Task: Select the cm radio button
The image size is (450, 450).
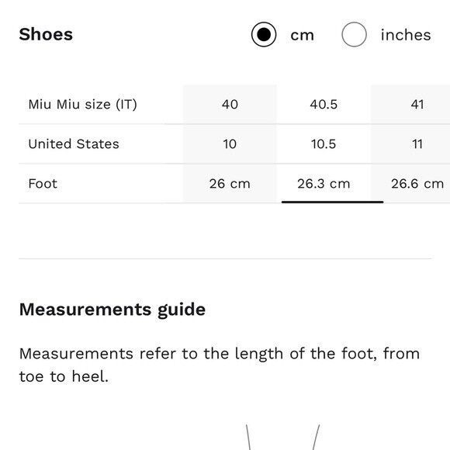Action: tap(264, 34)
